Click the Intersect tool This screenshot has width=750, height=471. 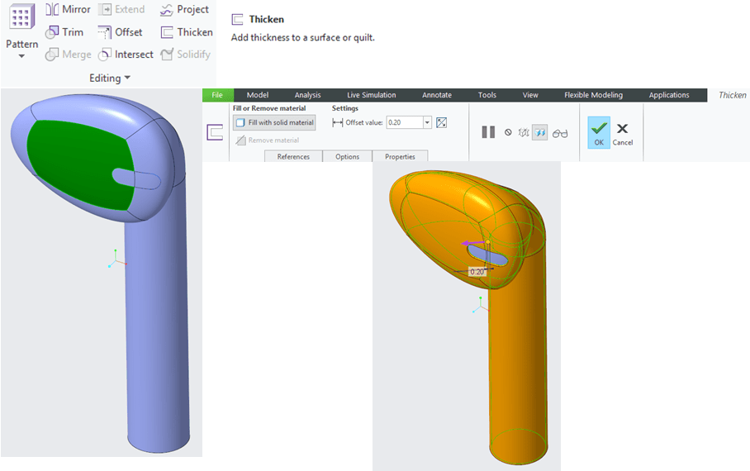click(x=125, y=55)
